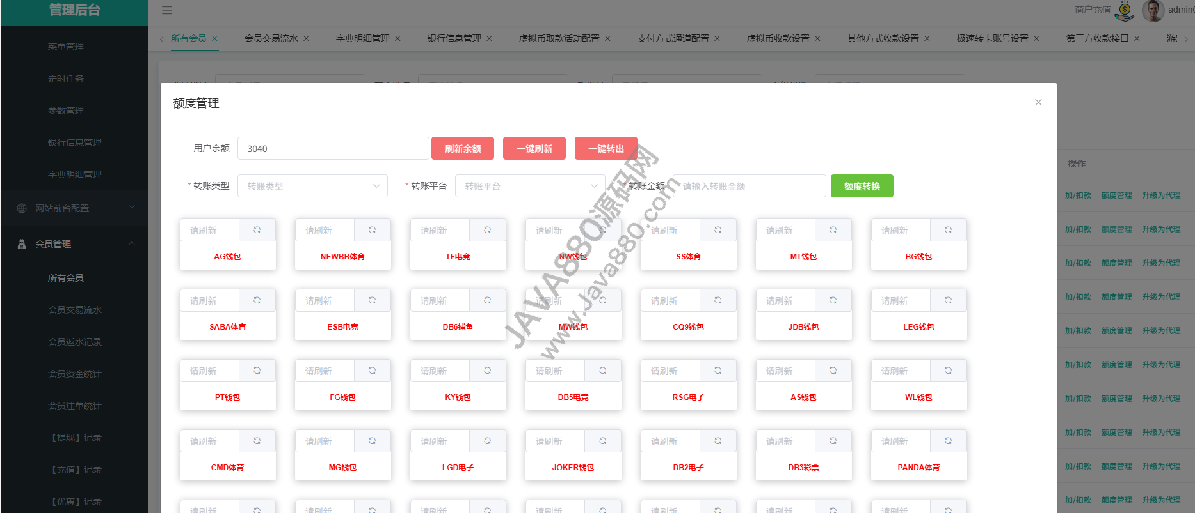Viewport: 1195px width, 513px height.
Task: Refresh the DB3彩票 balance icon
Action: click(x=833, y=441)
